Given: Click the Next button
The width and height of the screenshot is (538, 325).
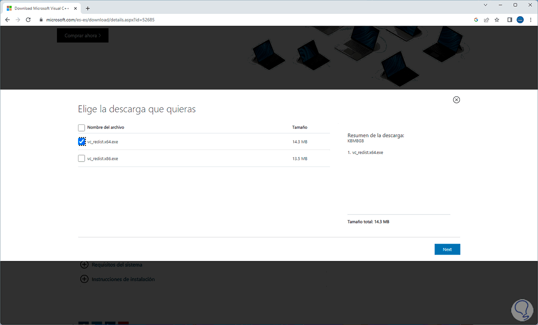Looking at the screenshot, I should (447, 249).
